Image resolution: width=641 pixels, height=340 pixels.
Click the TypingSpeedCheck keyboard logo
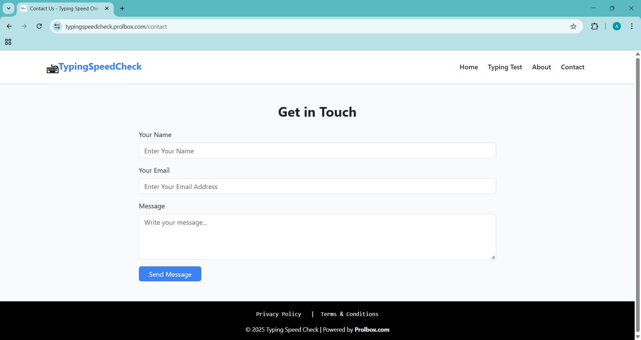tap(52, 68)
